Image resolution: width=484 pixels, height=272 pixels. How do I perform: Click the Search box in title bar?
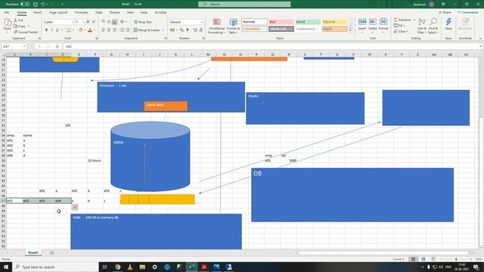coord(244,5)
